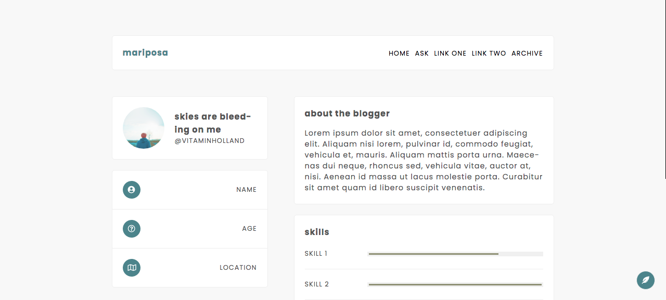Select LINK ONE in navigation
The width and height of the screenshot is (666, 300).
coord(450,54)
